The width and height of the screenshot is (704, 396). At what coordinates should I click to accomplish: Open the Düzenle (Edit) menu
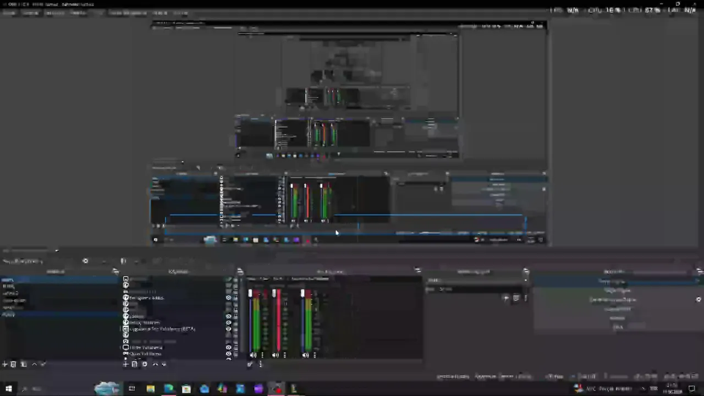[30, 13]
